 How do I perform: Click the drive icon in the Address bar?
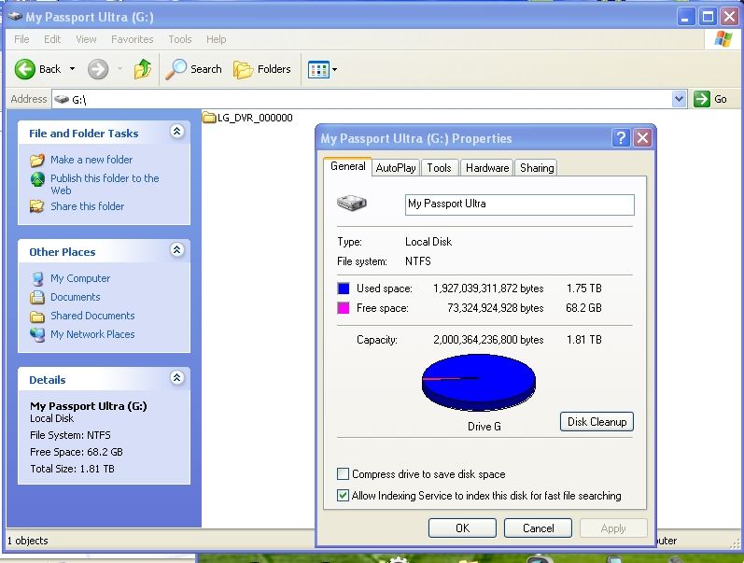[62, 99]
